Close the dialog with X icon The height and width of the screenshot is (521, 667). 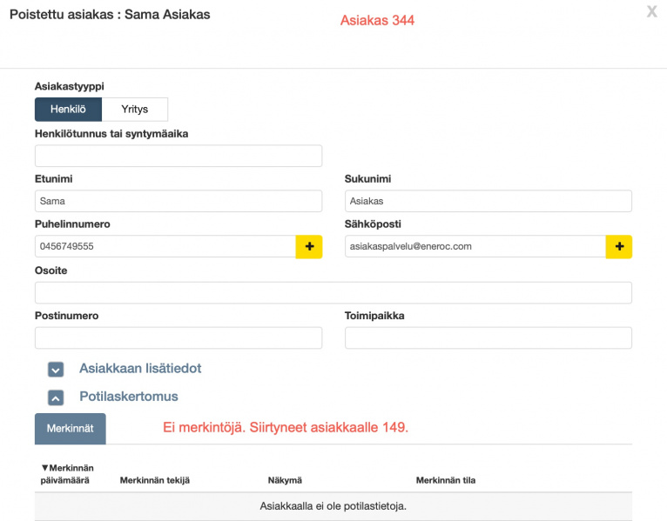point(651,12)
